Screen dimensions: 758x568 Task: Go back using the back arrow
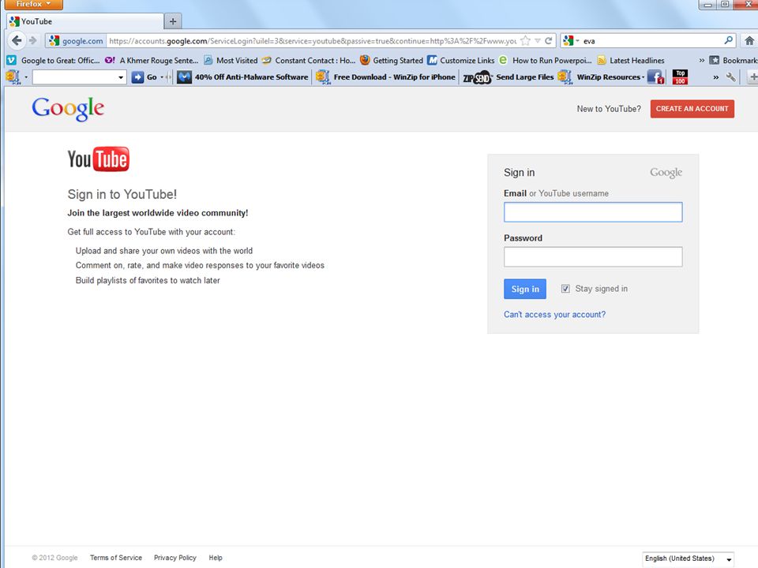pyautogui.click(x=17, y=40)
